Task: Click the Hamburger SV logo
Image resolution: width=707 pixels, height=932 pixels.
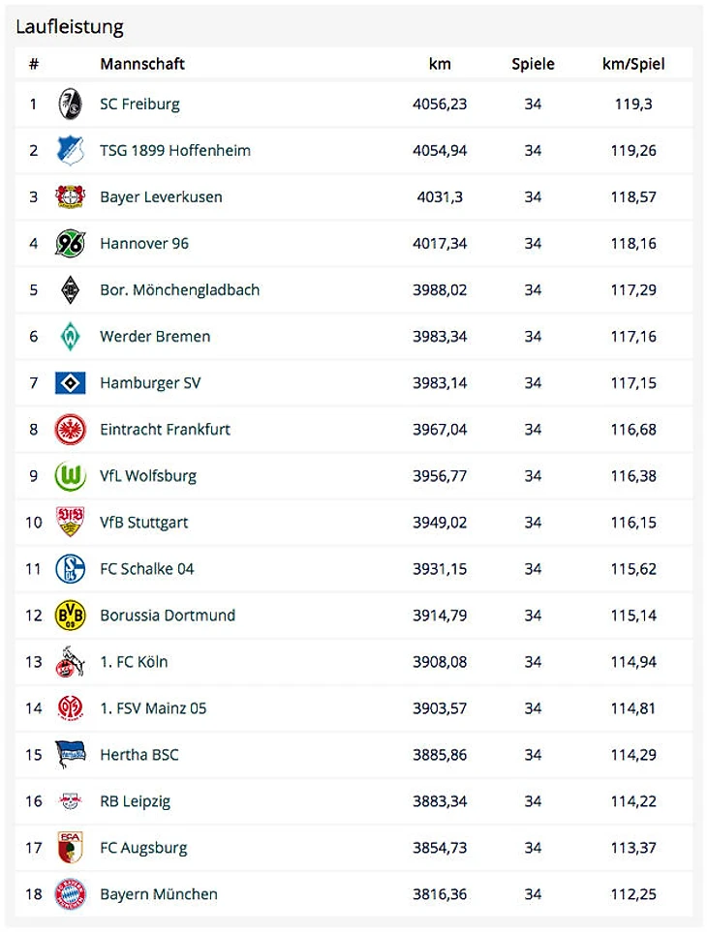Action: coord(70,382)
